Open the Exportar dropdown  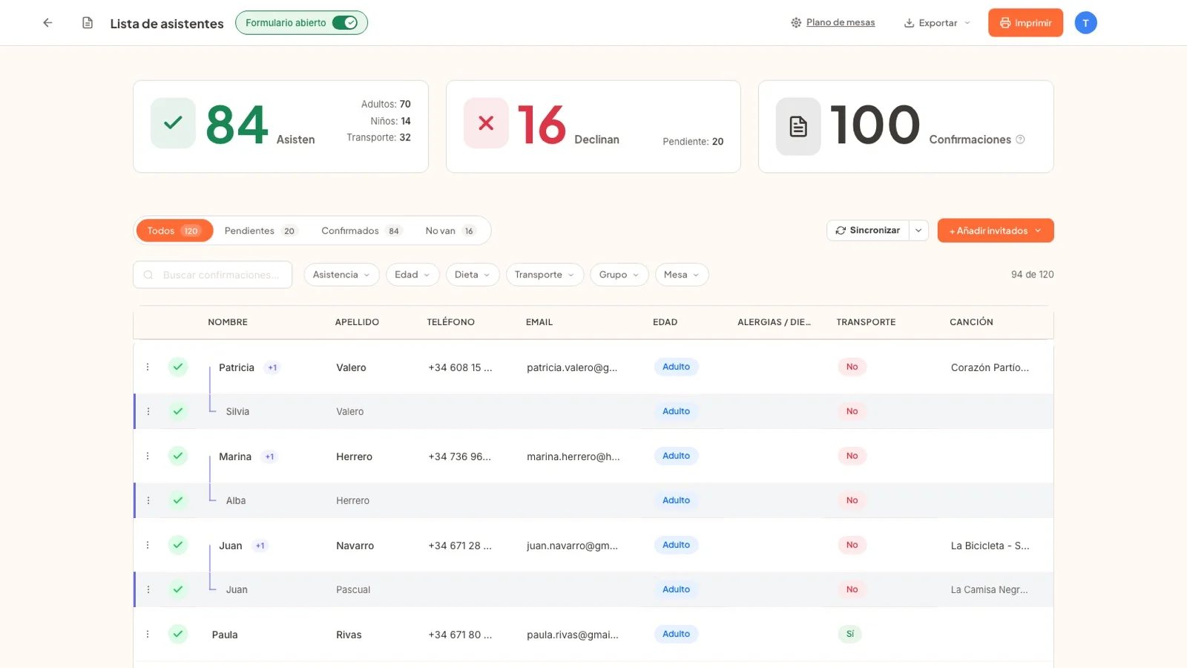(x=937, y=23)
